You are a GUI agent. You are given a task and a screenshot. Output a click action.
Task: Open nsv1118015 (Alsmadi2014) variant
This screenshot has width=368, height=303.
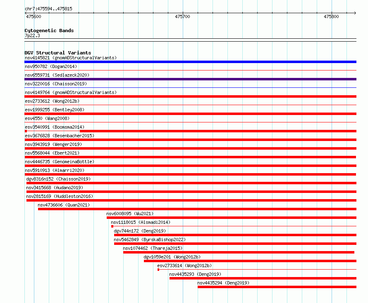141,222
